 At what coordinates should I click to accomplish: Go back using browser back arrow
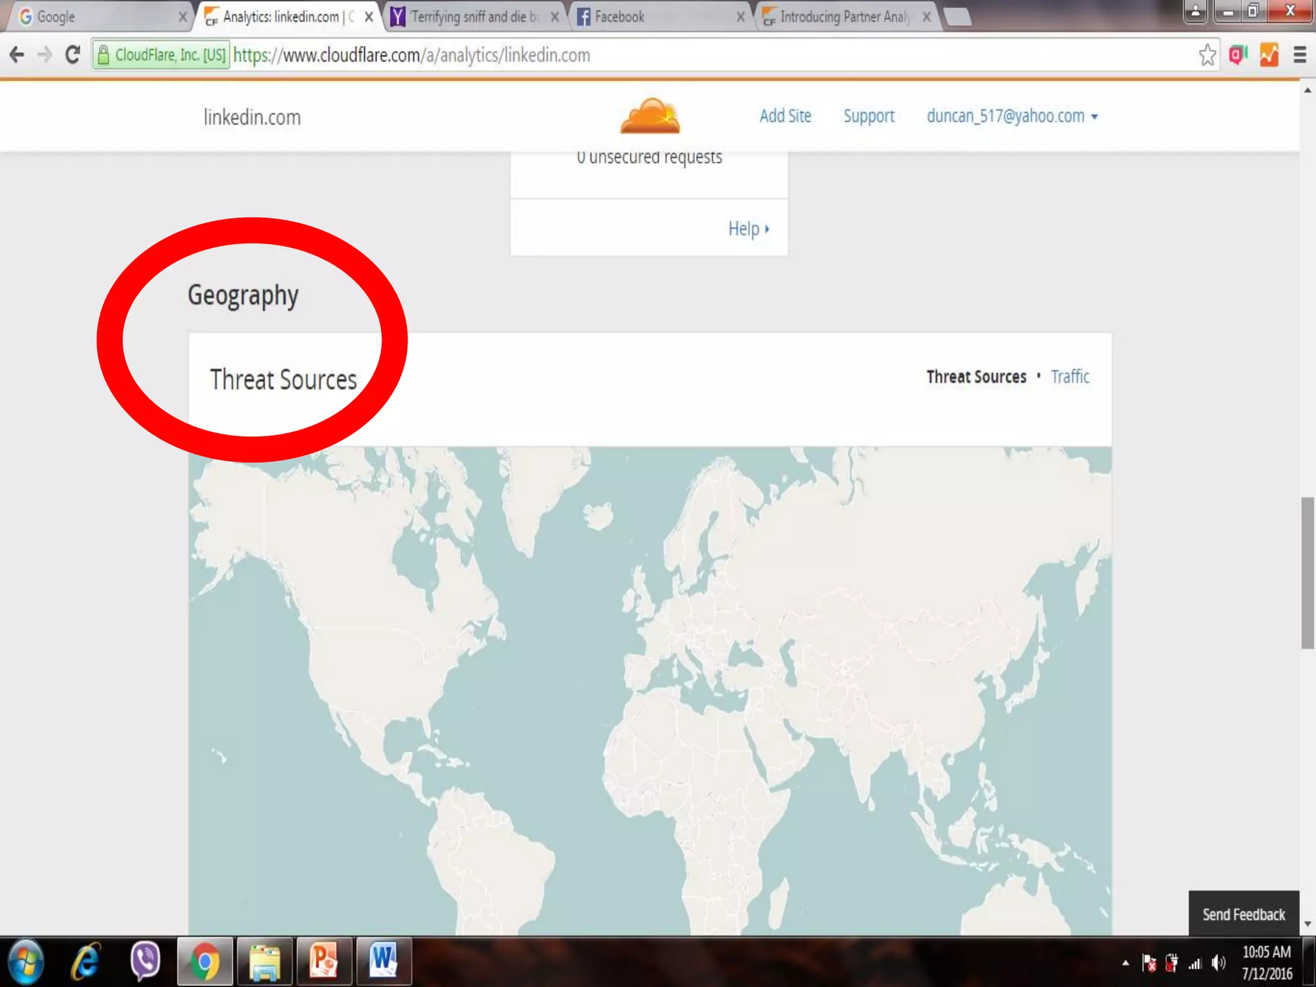click(17, 55)
